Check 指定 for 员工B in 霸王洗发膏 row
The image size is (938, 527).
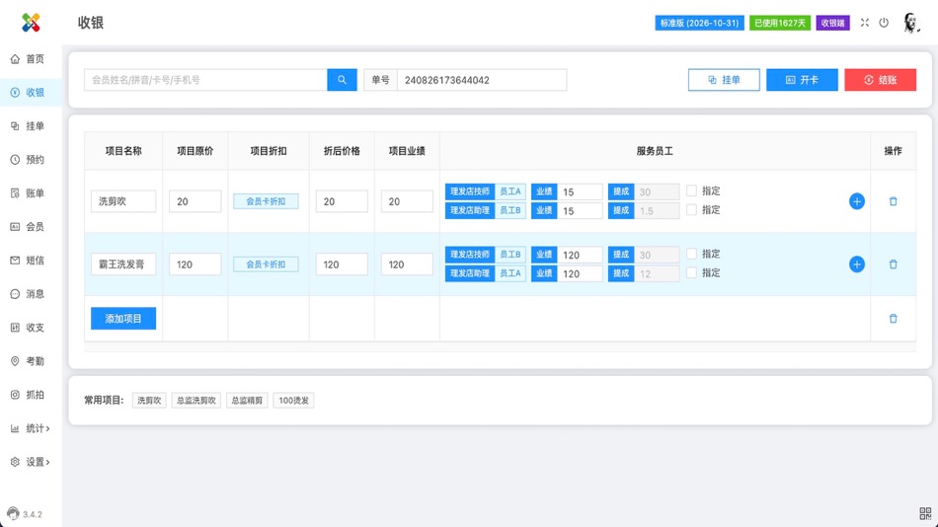pos(691,254)
